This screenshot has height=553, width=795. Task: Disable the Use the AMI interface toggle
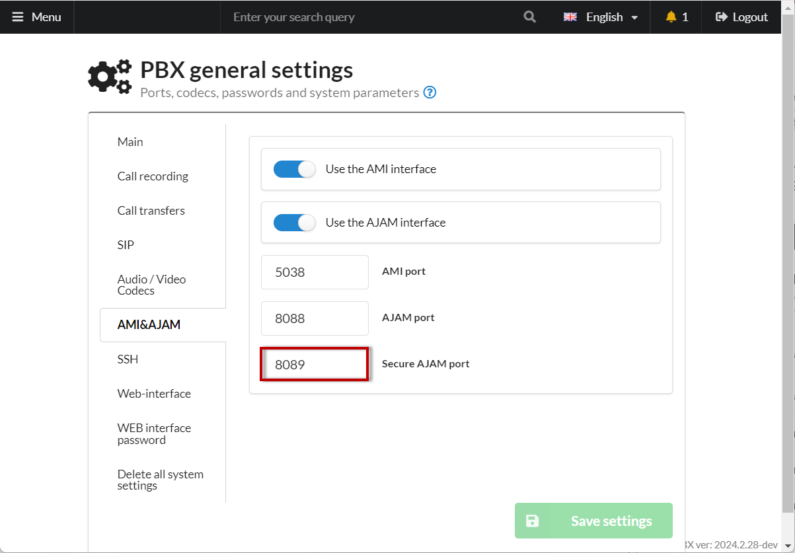[x=295, y=169]
